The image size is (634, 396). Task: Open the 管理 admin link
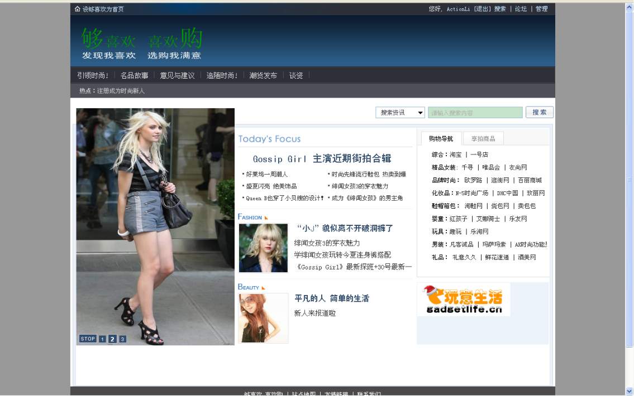point(542,9)
